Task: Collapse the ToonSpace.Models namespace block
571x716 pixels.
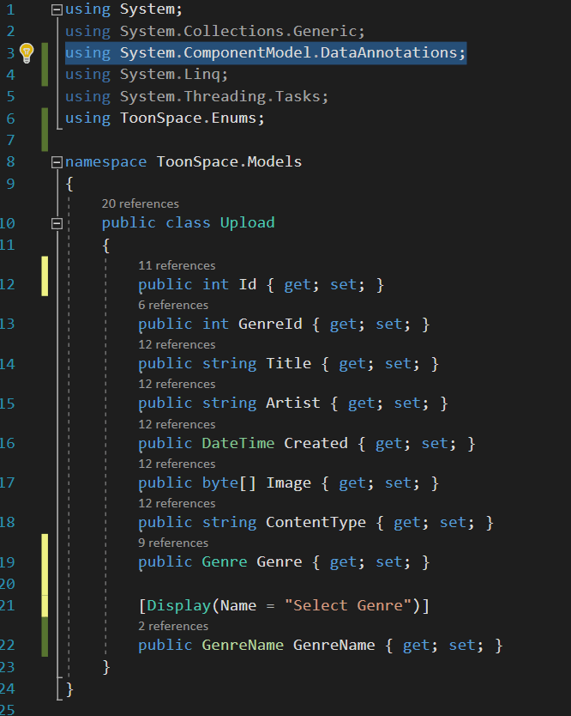Action: (x=57, y=162)
